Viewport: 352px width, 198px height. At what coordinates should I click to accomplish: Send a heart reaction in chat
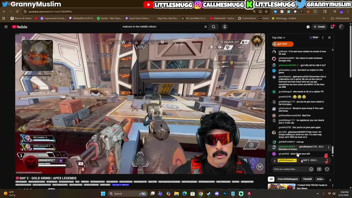(327, 169)
